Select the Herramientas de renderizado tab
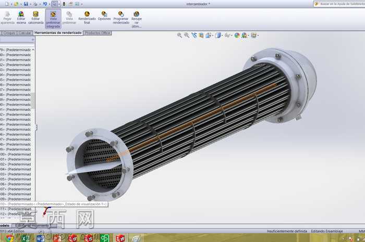Screen dimensions: 365x242 (x=58, y=33)
